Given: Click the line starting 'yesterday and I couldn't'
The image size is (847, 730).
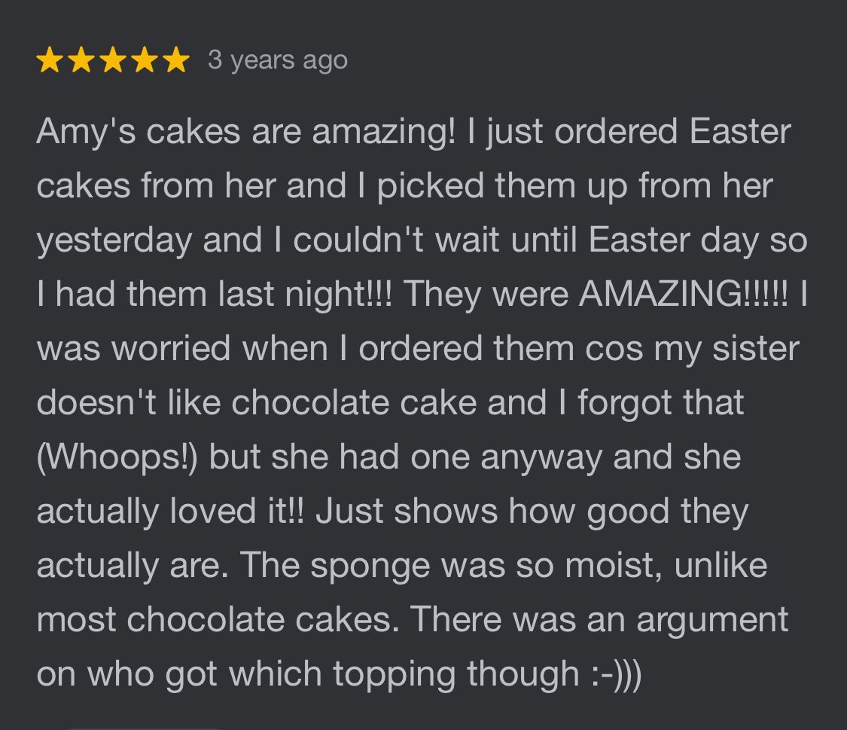Looking at the screenshot, I should [x=422, y=240].
